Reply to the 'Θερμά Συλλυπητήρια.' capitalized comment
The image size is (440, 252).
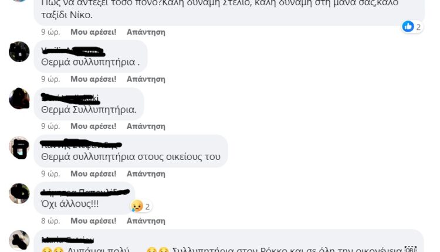[x=146, y=126]
